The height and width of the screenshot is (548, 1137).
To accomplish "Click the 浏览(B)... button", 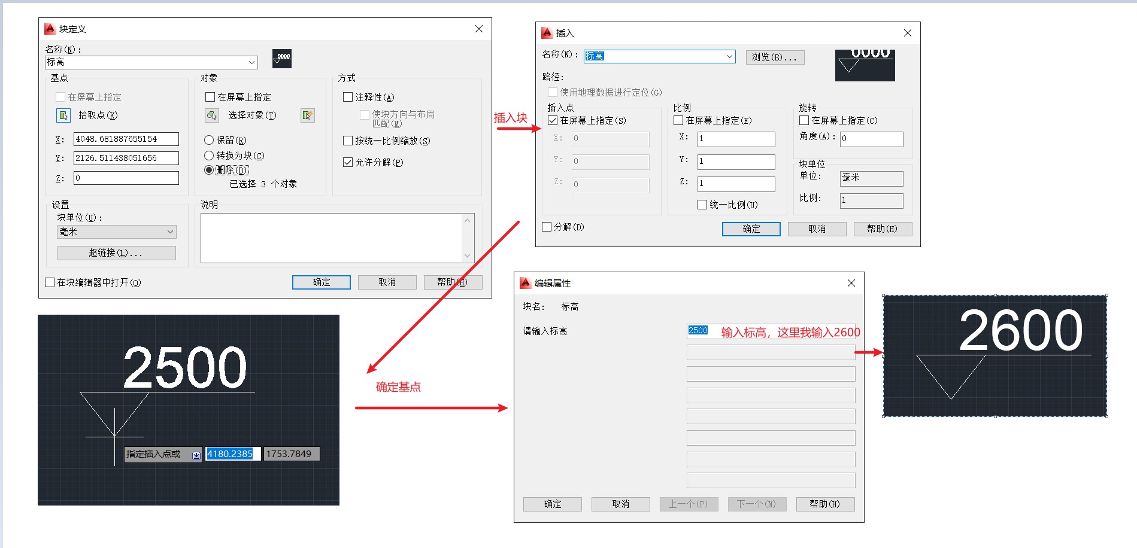I will pyautogui.click(x=775, y=57).
